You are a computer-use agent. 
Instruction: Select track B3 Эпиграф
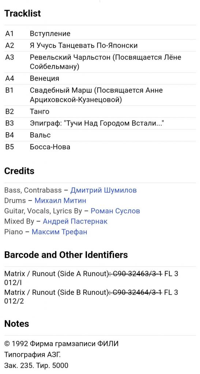pyautogui.click(x=100, y=123)
